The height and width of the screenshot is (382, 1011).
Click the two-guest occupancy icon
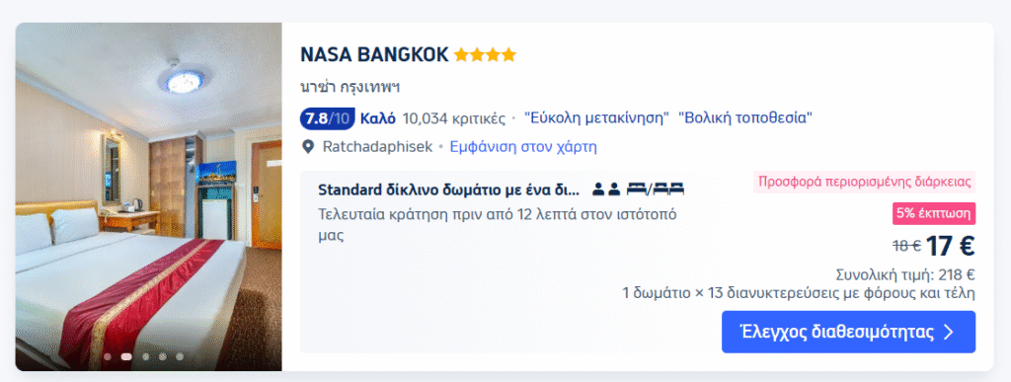606,190
